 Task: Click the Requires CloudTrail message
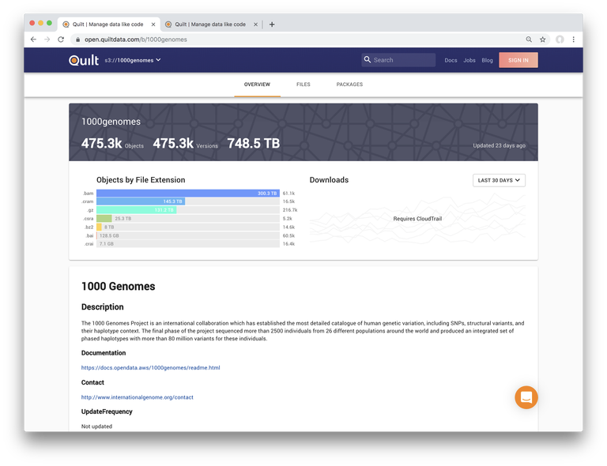417,219
